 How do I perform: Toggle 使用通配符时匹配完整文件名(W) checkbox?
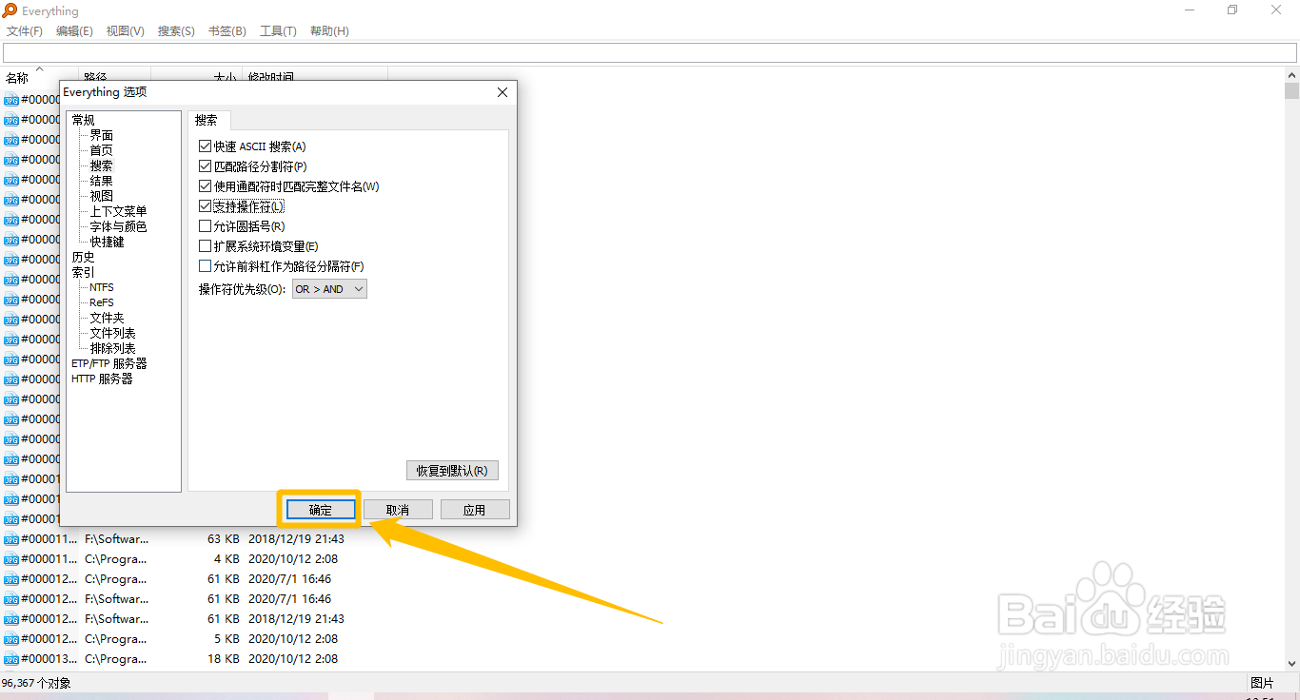click(205, 186)
